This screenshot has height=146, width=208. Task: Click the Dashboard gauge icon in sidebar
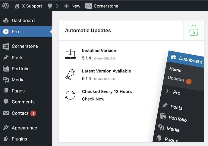coord(6,20)
